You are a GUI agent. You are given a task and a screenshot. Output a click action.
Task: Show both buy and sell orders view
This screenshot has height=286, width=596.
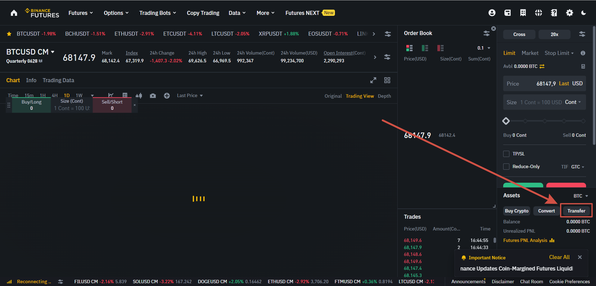[409, 48]
